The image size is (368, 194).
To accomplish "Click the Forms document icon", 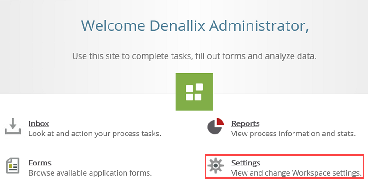I will pos(13,166).
